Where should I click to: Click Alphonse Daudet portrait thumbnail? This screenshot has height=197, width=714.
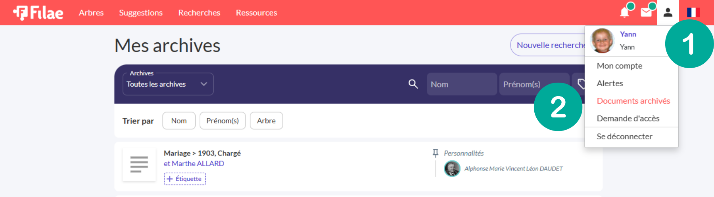pos(452,169)
